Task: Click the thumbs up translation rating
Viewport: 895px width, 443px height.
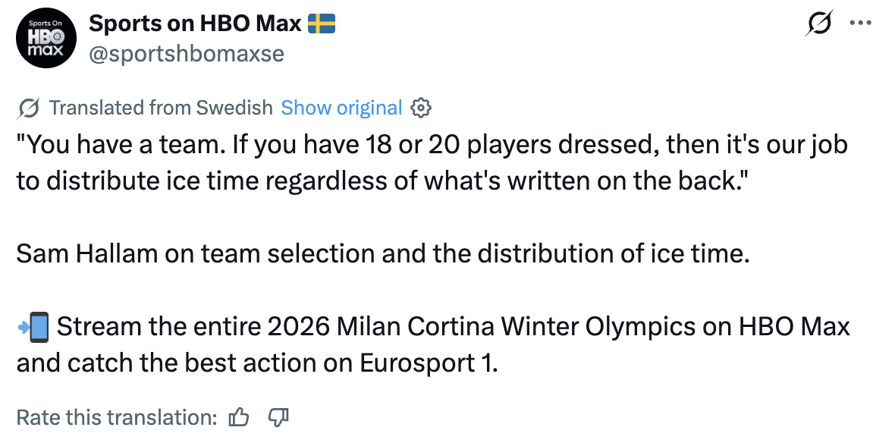Action: pyautogui.click(x=239, y=417)
